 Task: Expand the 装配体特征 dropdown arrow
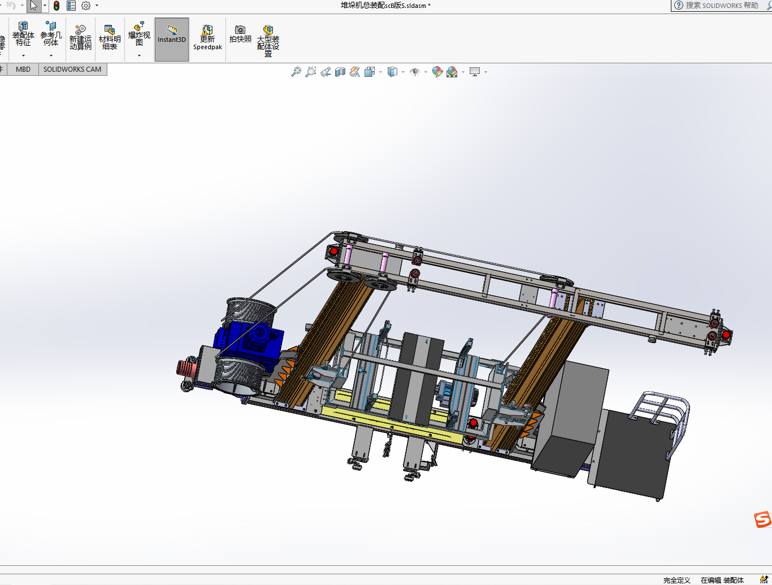coord(23,55)
